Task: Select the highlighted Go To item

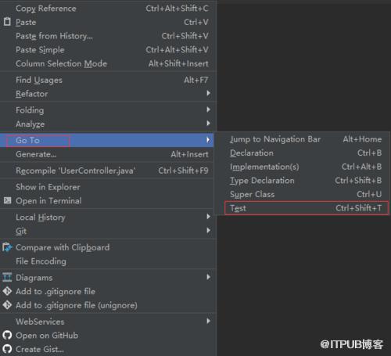Action: 107,140
